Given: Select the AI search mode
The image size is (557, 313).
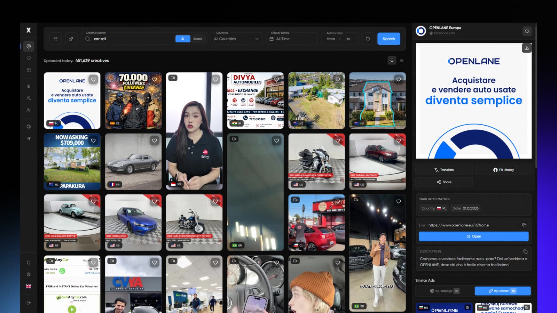Looking at the screenshot, I should pos(183,39).
